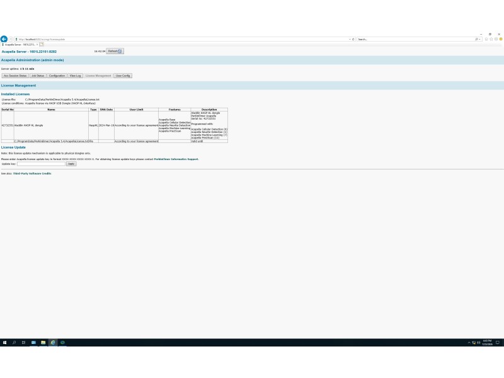This screenshot has height=378, width=504.
Task: Click license file path in table row
Action: (51, 141)
